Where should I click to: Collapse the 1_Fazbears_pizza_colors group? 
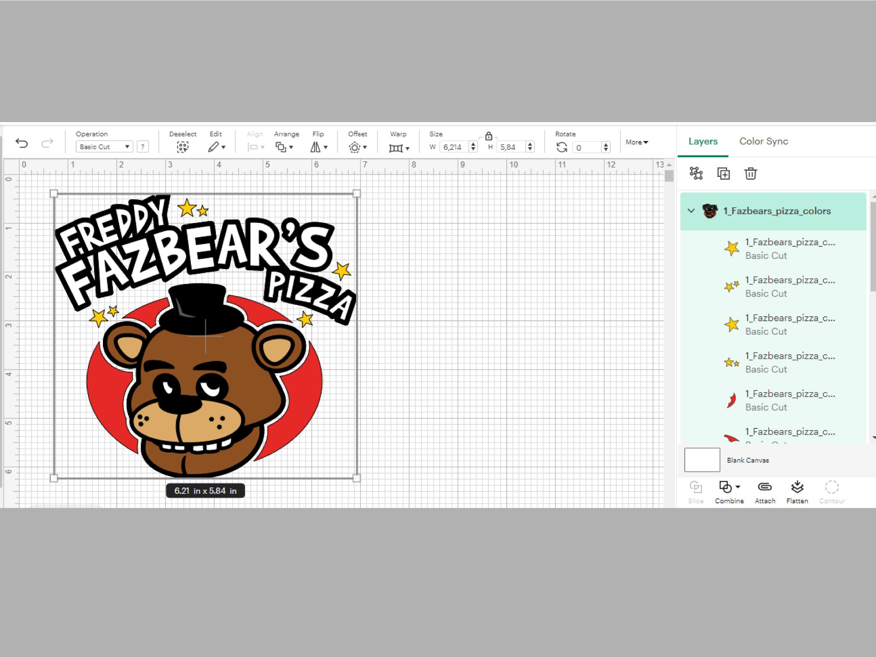tap(691, 211)
